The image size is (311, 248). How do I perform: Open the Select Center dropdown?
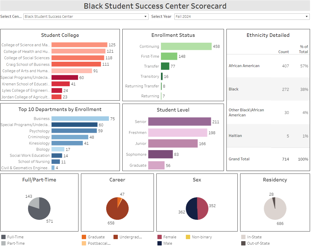tap(86, 17)
